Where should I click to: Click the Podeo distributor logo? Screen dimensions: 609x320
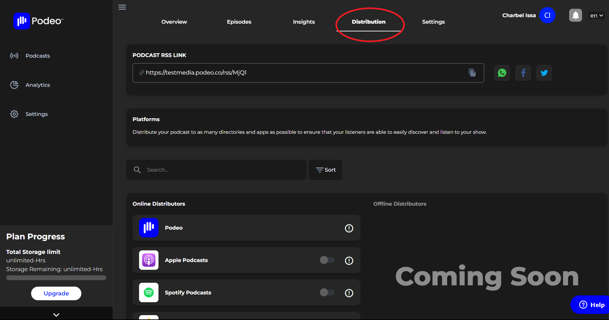point(149,228)
